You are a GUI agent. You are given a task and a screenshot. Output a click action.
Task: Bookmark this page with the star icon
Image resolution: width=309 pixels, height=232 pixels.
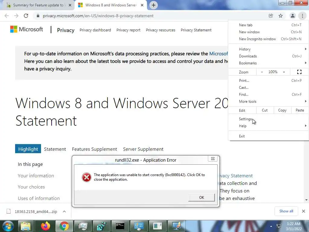click(x=281, y=16)
